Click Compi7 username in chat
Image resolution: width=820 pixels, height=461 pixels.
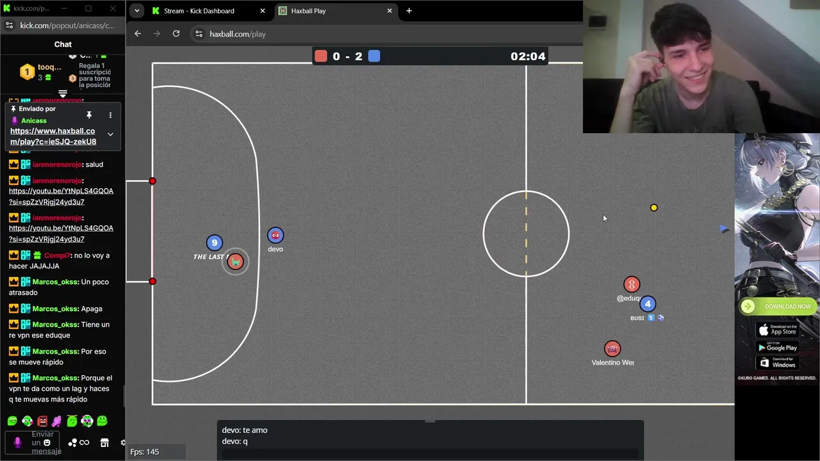57,255
